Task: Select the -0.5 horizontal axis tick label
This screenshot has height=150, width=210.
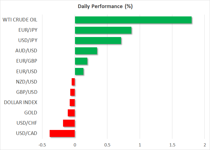Action: [x=42, y=145]
